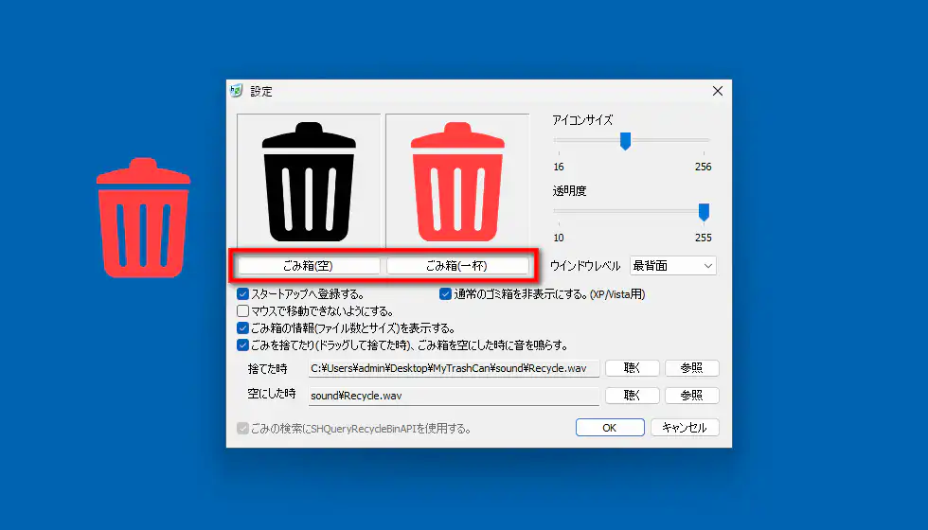
Task: Click the red trash can desktop icon
Action: 143,217
